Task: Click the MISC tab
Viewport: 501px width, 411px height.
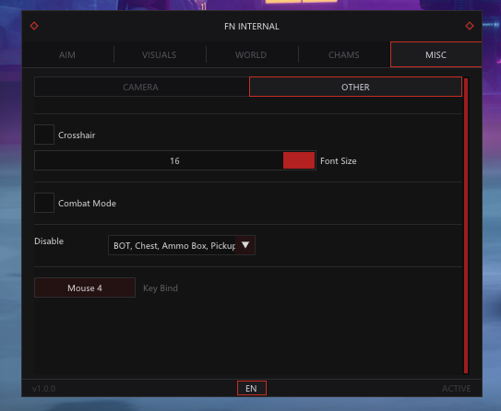Action: 435,54
